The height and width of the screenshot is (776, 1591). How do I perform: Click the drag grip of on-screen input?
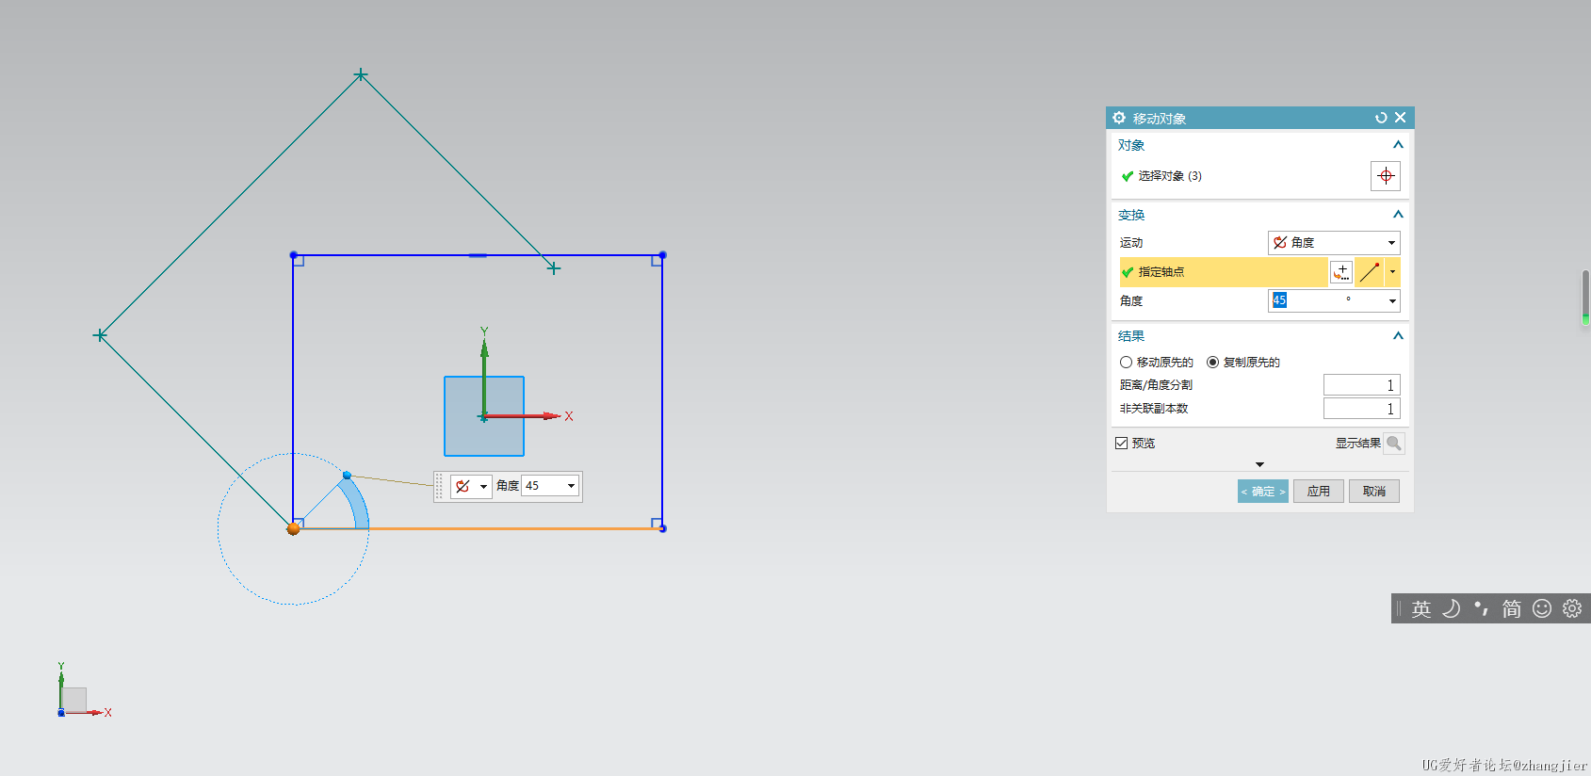[439, 486]
